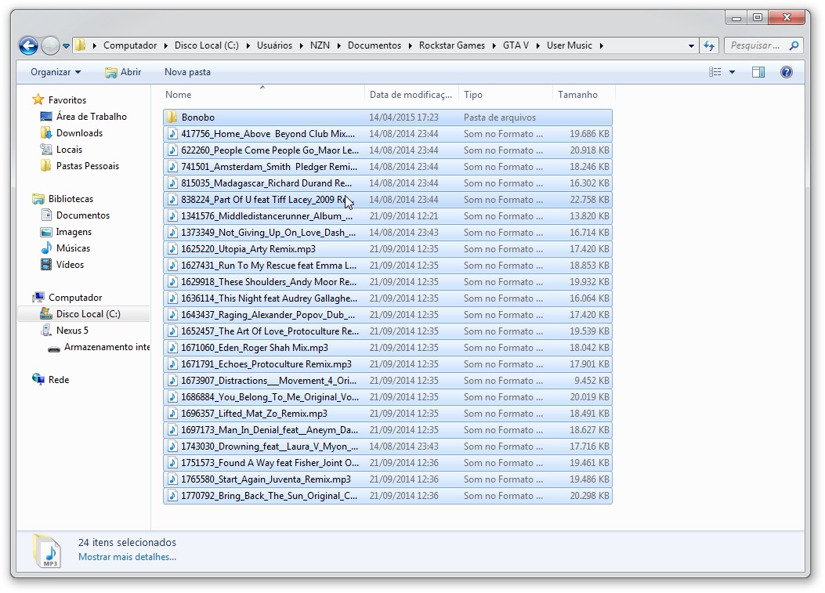Open Downloads in the sidebar
Screen dimensions: 825x593
79,133
